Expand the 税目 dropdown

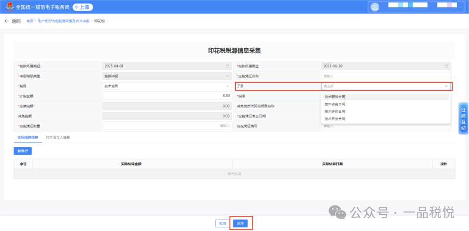pyautogui.click(x=228, y=86)
